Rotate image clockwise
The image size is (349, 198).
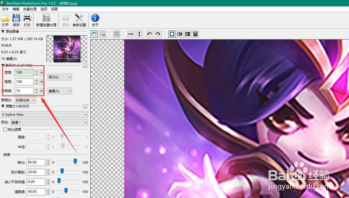click(158, 34)
